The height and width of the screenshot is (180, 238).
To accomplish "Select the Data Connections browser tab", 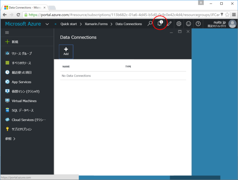I will click(x=25, y=7).
